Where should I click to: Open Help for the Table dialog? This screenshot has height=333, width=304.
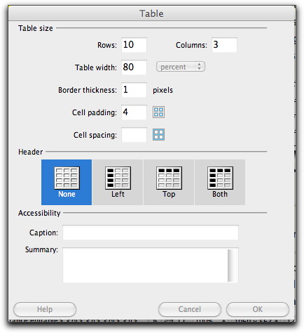click(x=45, y=309)
